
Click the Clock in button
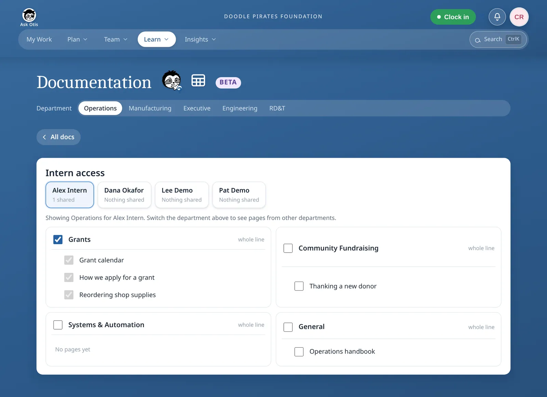point(453,17)
